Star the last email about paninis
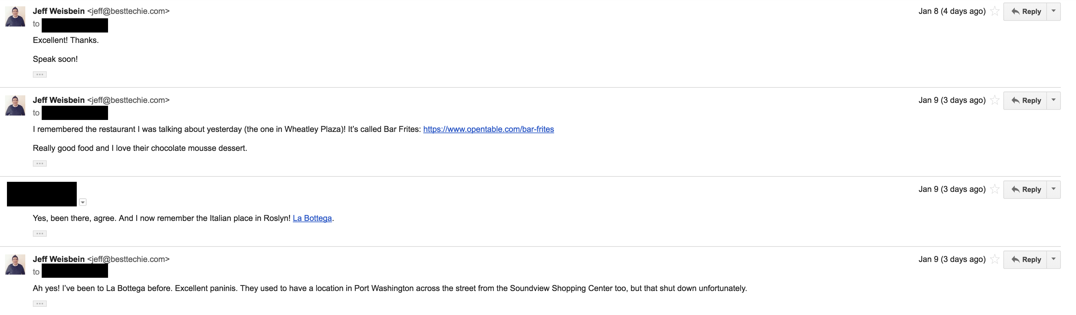The image size is (1076, 315). [995, 259]
